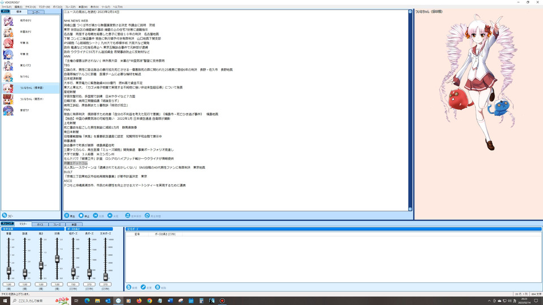
Task: Click the 話速 value field
Action: 25,284
